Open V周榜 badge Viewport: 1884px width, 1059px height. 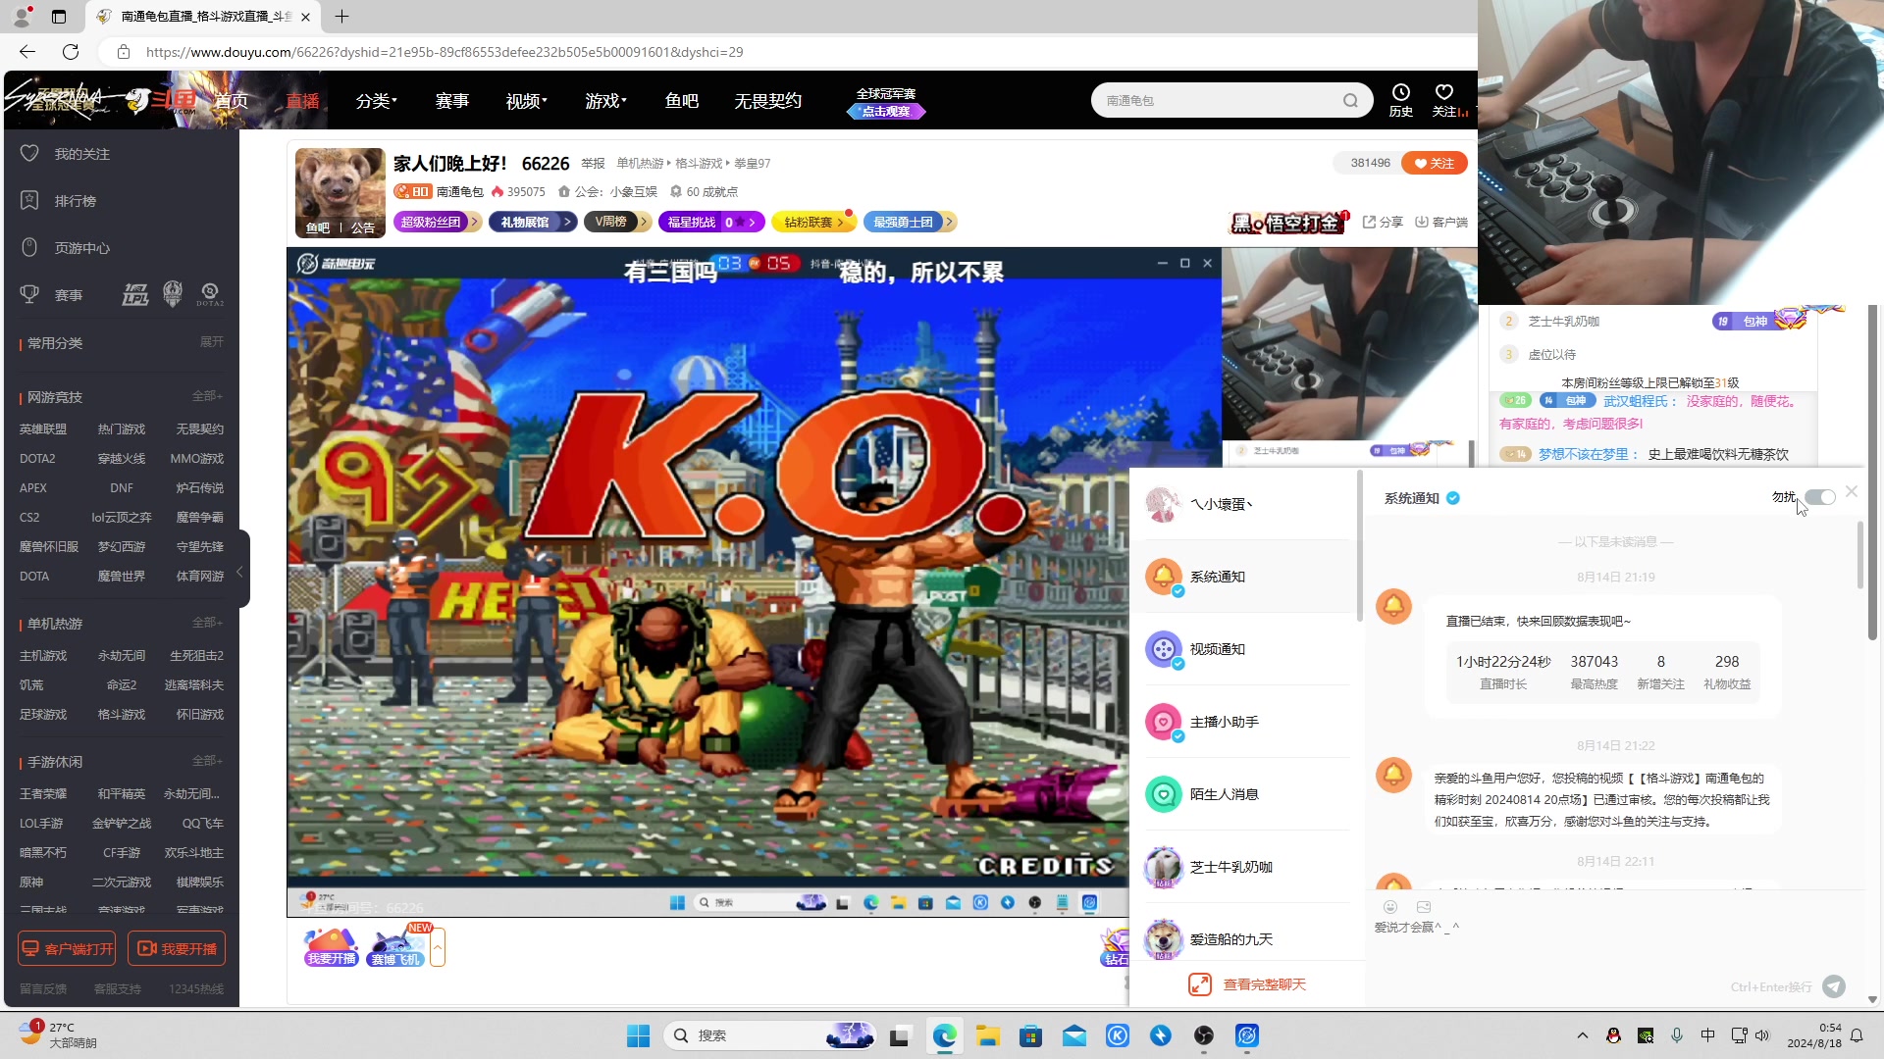point(617,223)
